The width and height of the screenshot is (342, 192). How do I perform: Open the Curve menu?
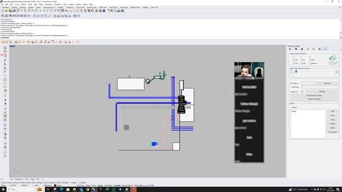[17, 4]
